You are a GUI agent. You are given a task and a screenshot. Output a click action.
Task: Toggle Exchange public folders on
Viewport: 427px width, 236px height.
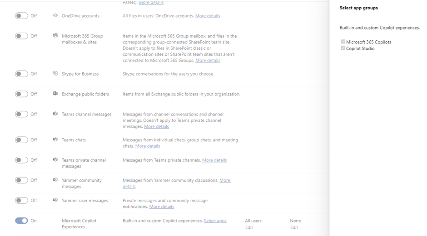(x=21, y=94)
